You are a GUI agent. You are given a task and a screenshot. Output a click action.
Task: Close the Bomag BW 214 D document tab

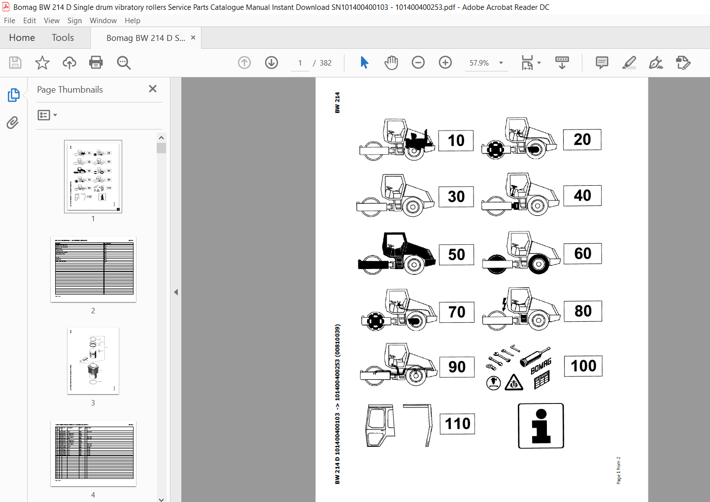193,37
